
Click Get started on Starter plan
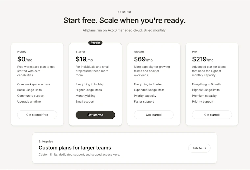pyautogui.click(x=95, y=115)
